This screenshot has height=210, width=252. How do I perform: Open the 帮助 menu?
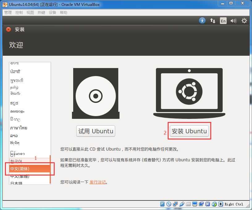click(x=64, y=13)
